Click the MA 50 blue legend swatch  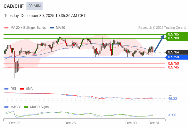[52, 28]
